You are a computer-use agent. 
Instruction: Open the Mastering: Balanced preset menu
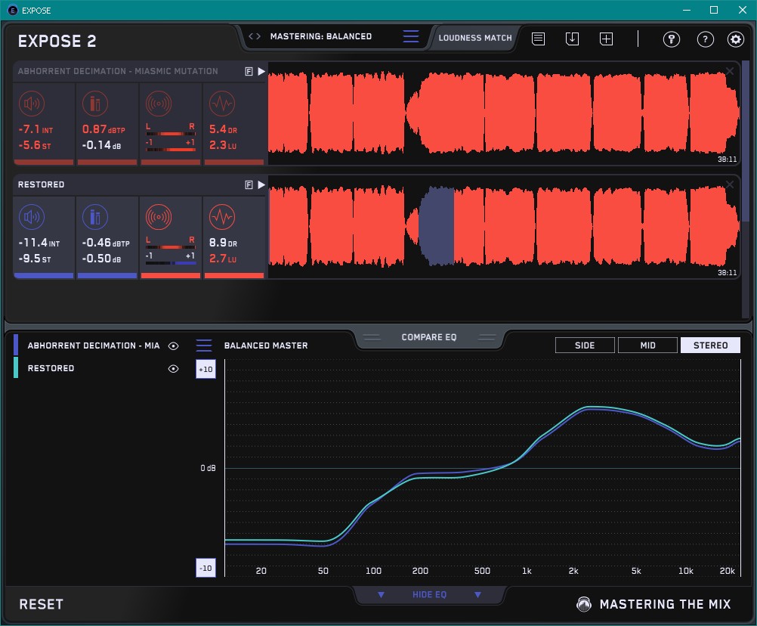point(320,36)
